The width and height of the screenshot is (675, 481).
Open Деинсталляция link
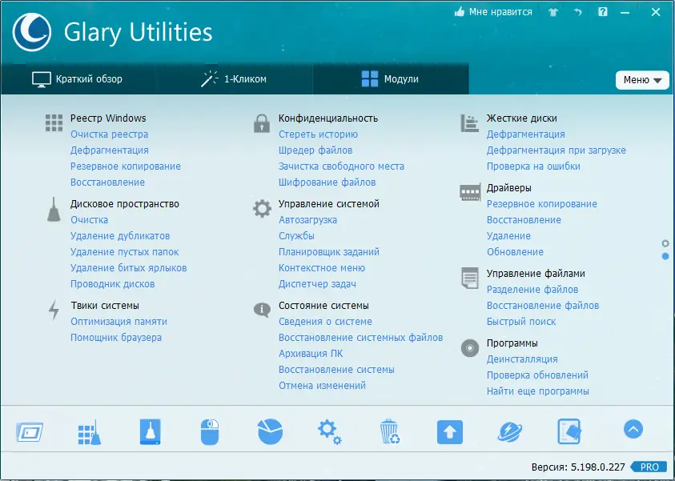522,359
